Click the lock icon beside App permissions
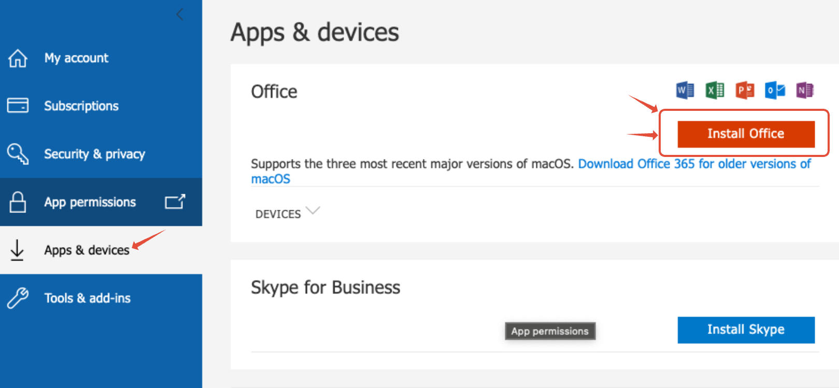Viewport: 839px width, 388px height. tap(18, 202)
